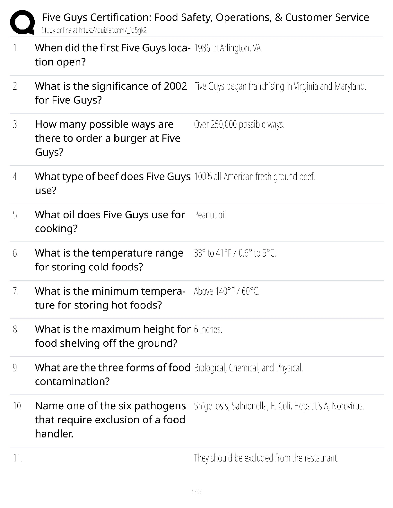Click the 'Above 140°F / 60°C' answer
The width and height of the screenshot is (393, 508).
[x=227, y=291]
